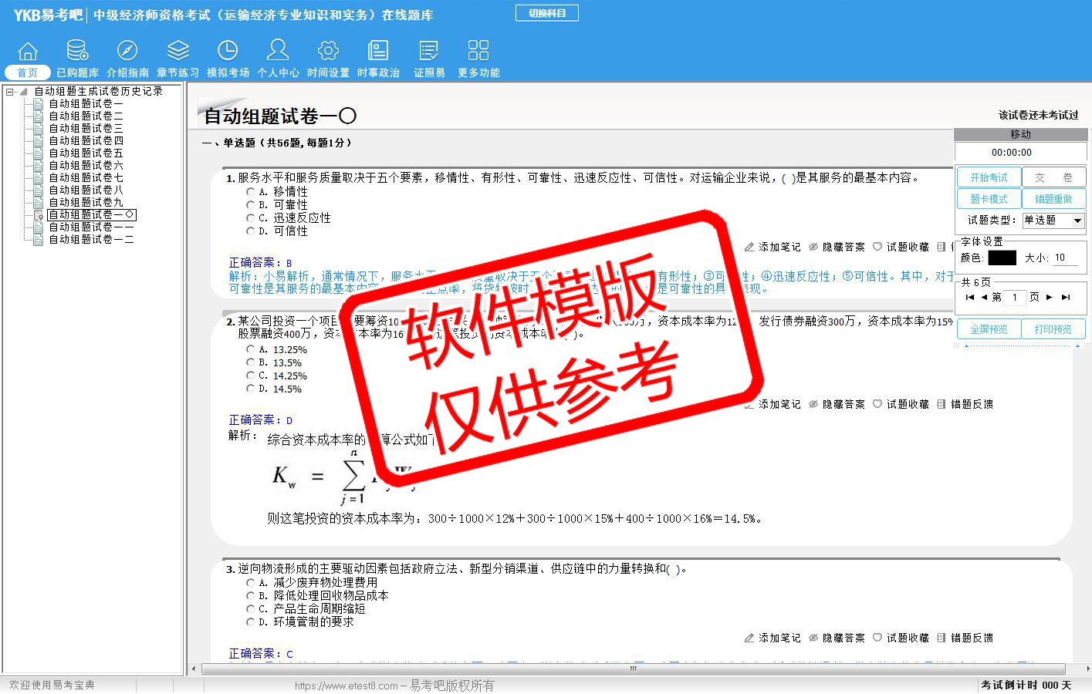Open 更多功能 grid icon
This screenshot has width=1092, height=694.
coord(478,51)
